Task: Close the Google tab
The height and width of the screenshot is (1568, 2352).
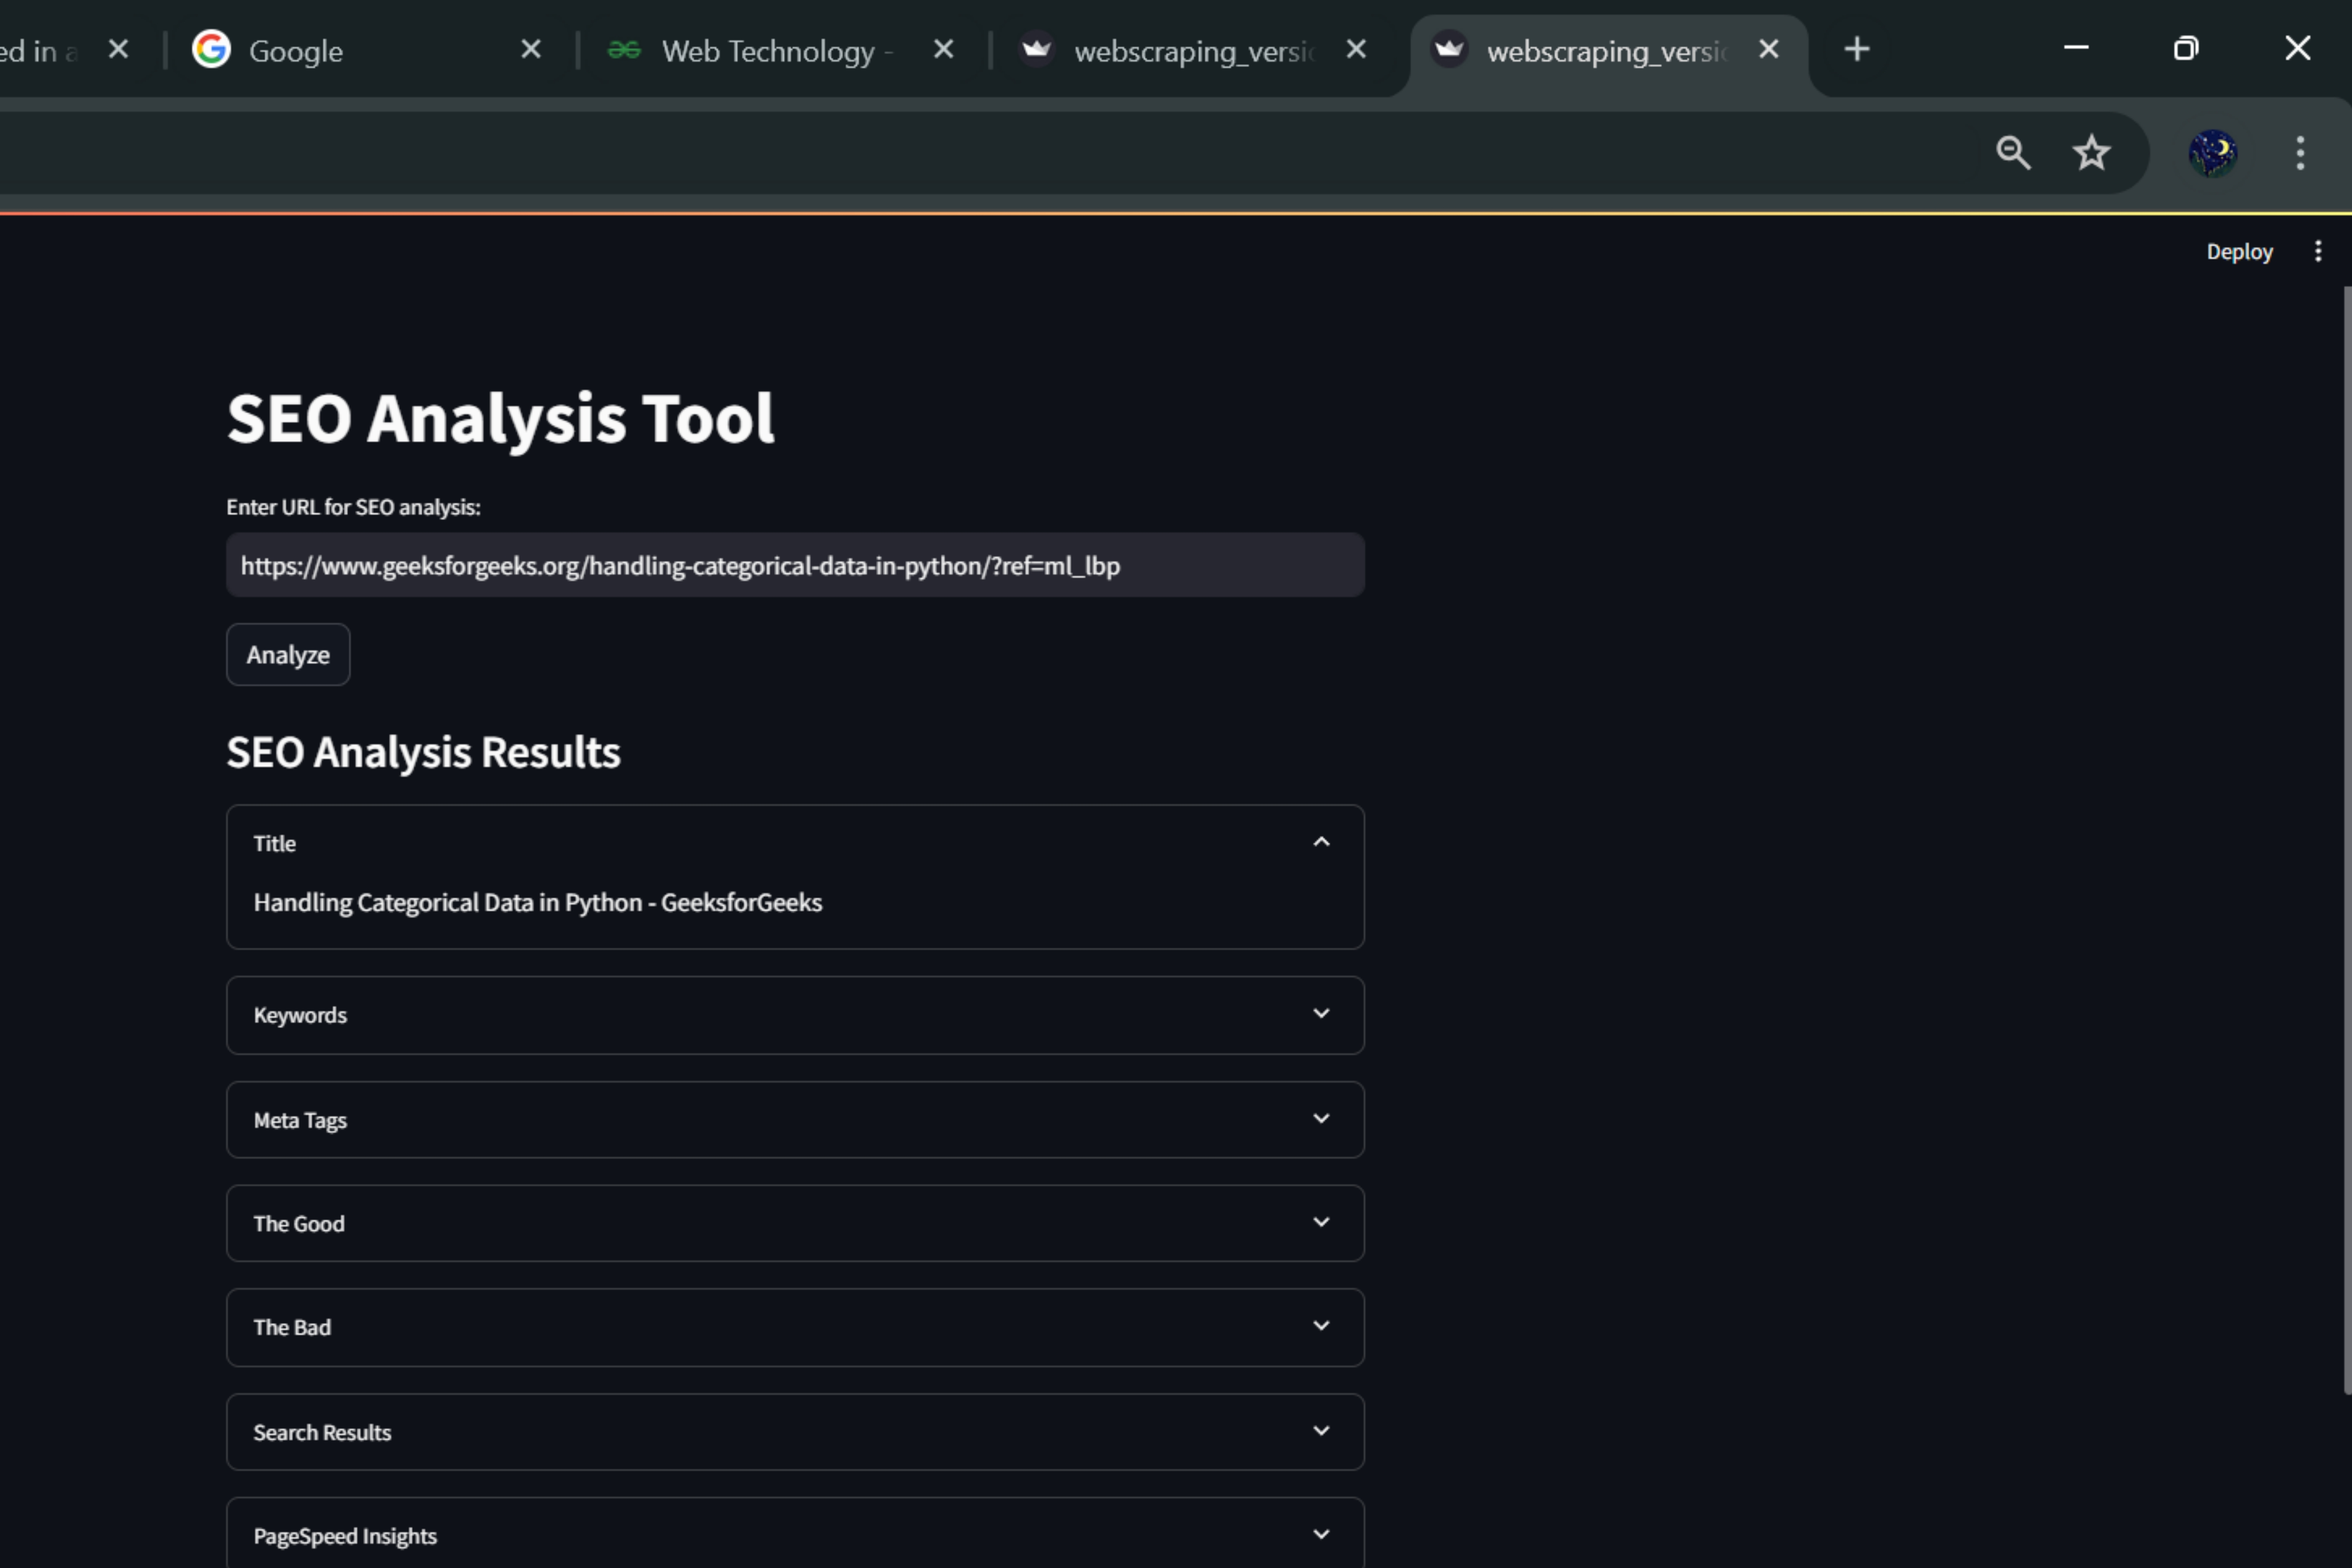Action: (x=531, y=49)
